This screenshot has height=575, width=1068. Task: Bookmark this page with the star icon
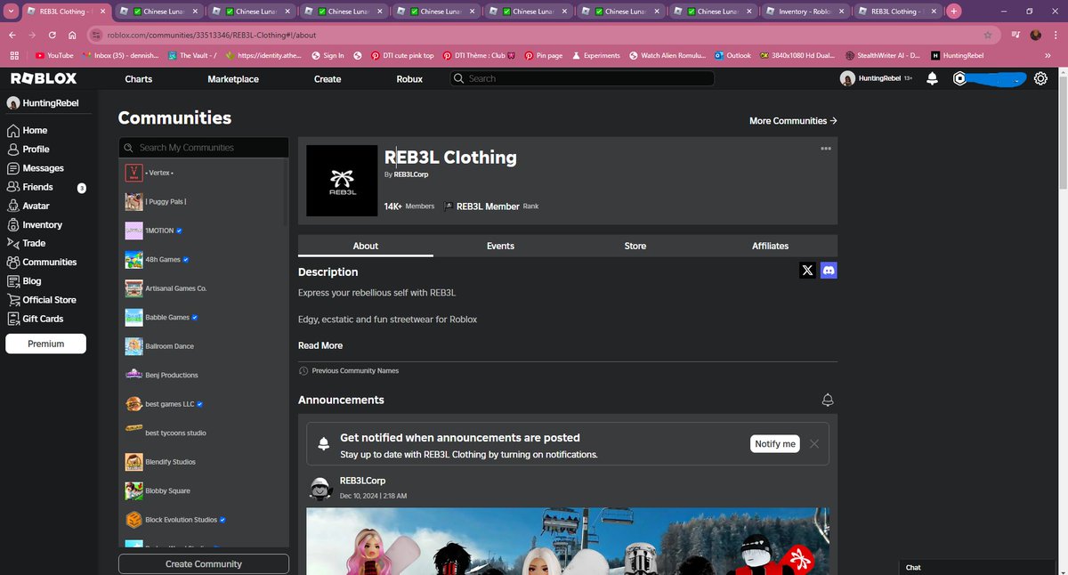988,35
